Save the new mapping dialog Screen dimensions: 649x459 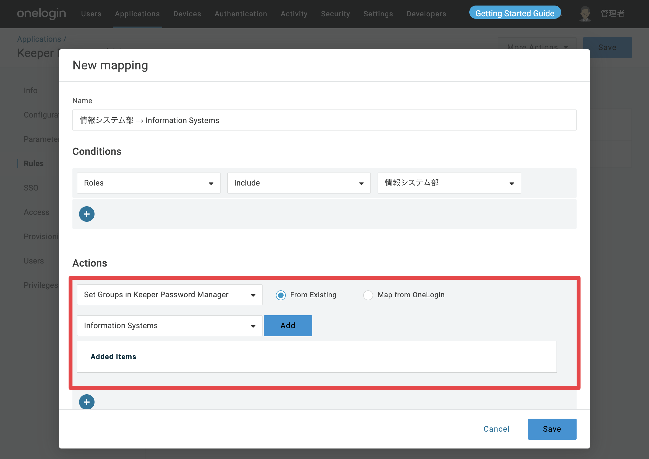(552, 429)
